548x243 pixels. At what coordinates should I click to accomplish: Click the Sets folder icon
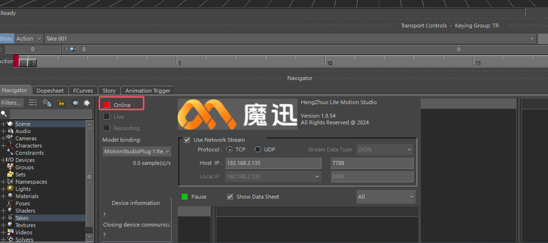click(10, 175)
